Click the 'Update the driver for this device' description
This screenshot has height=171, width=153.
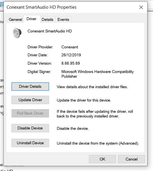84,100
